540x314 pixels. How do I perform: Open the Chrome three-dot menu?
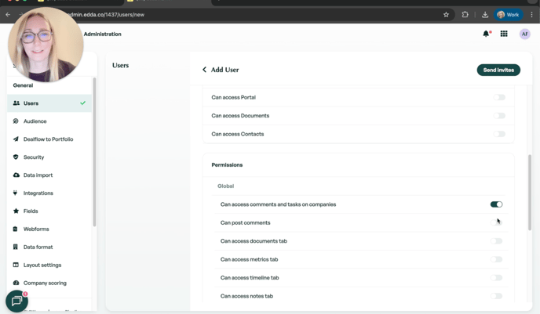click(x=531, y=14)
